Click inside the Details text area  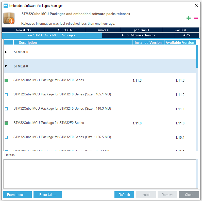pos(100,174)
